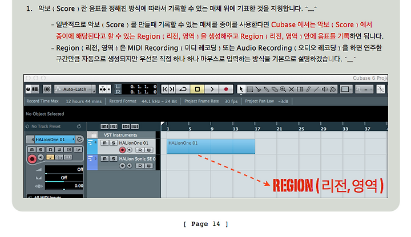Toggle Record Enable in the inspector

[32, 159]
